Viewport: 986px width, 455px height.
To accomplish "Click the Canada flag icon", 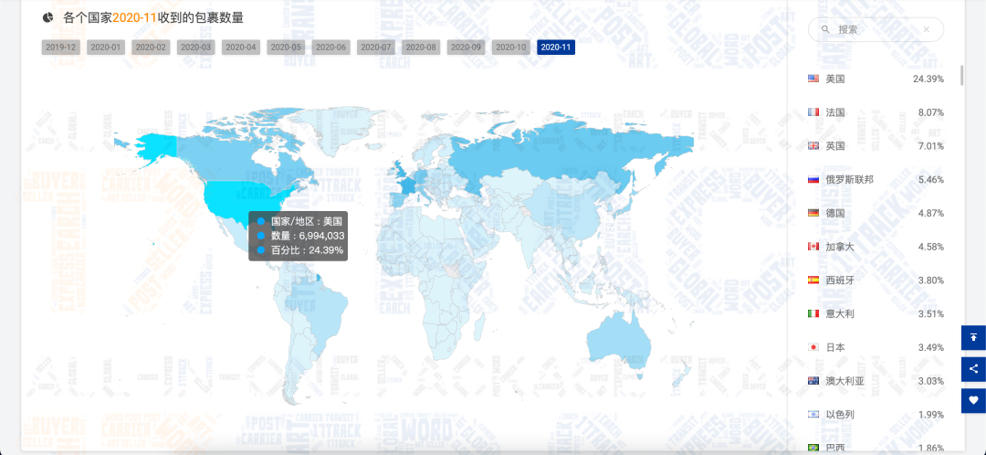I will click(x=813, y=247).
